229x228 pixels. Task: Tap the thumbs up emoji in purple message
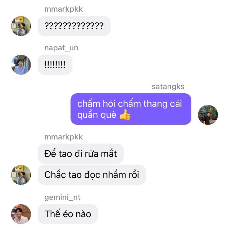[125, 115]
